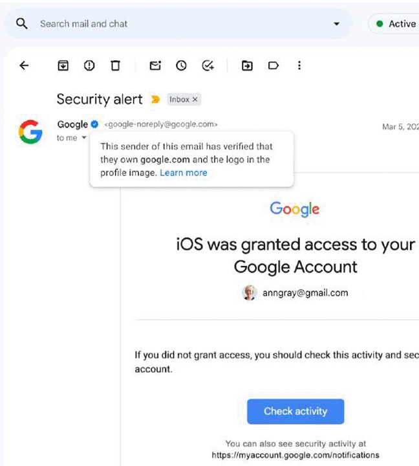Go back to inbox with arrow

click(24, 65)
